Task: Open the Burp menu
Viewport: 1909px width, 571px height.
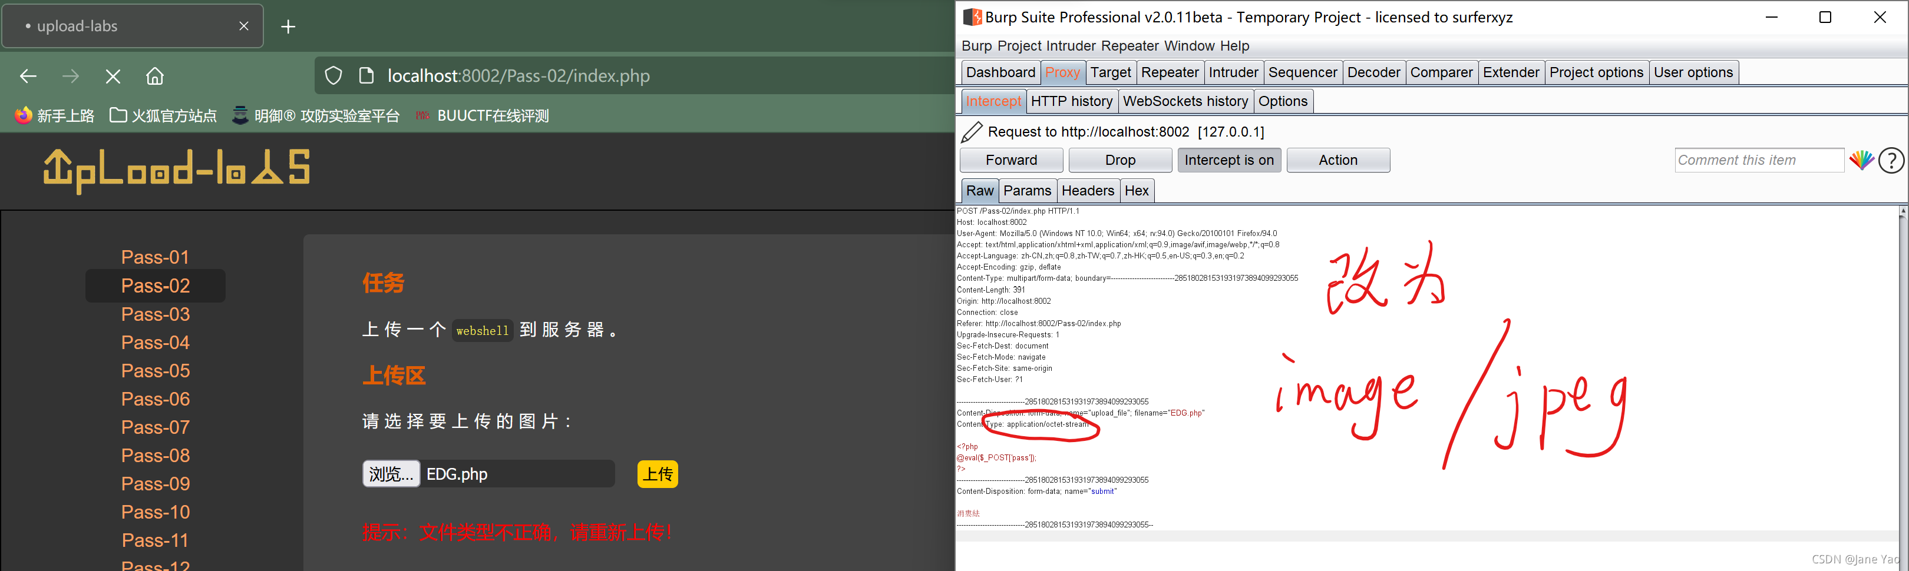Action: pos(976,46)
